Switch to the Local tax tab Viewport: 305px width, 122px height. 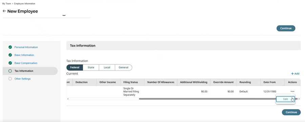click(x=107, y=67)
